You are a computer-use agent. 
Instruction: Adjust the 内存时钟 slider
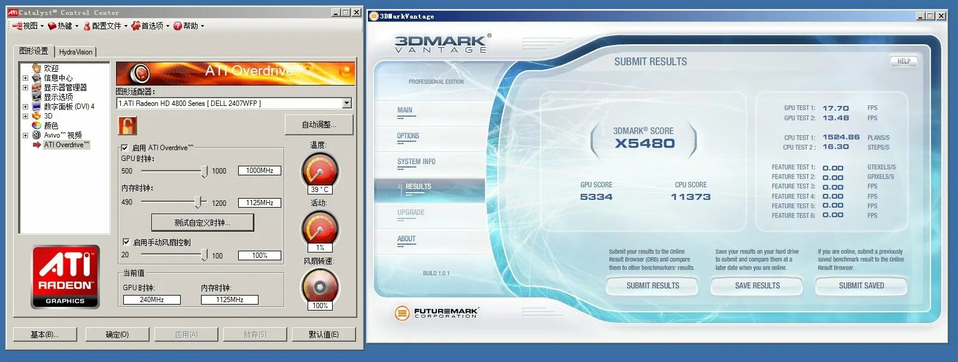coord(197,202)
